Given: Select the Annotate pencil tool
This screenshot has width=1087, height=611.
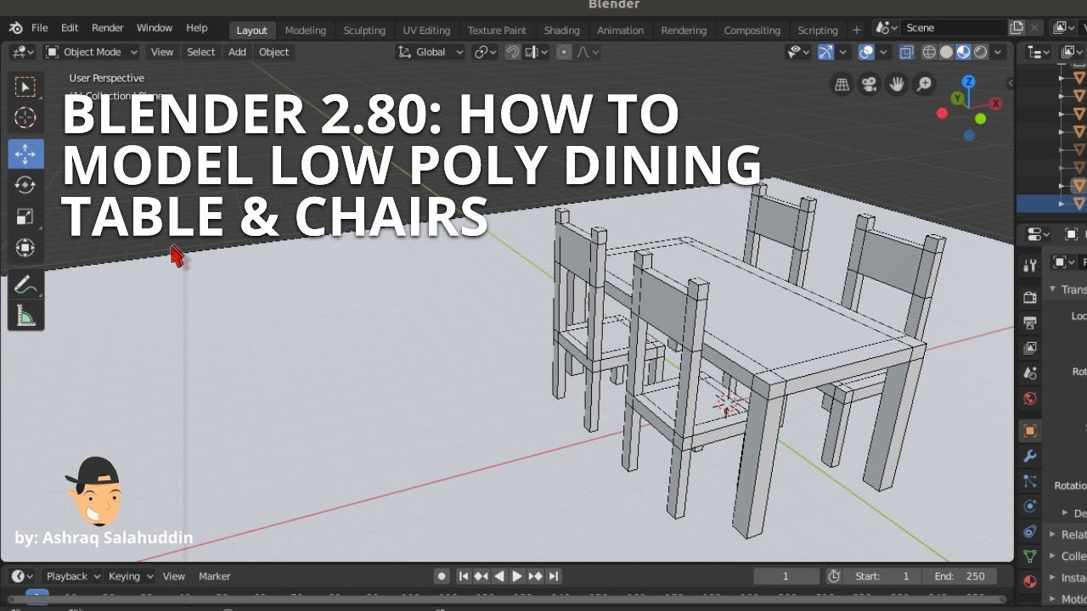Looking at the screenshot, I should tap(25, 285).
